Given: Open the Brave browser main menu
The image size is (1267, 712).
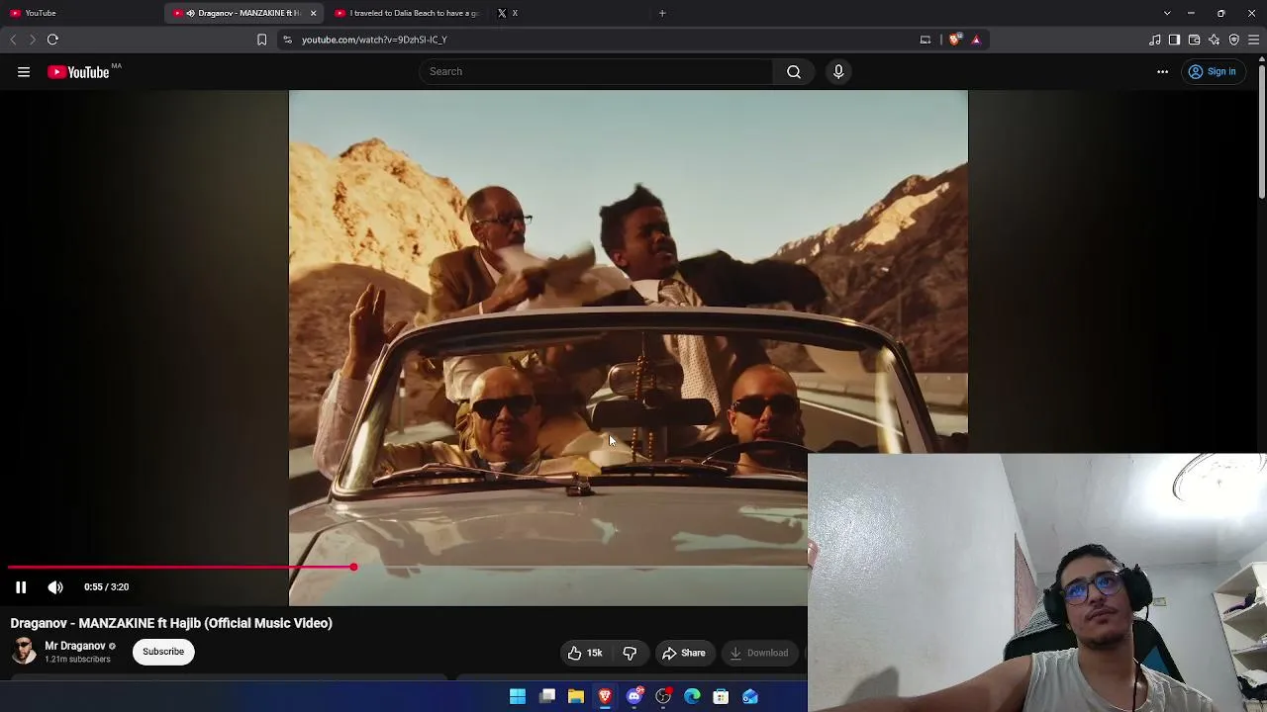Looking at the screenshot, I should click(1253, 40).
